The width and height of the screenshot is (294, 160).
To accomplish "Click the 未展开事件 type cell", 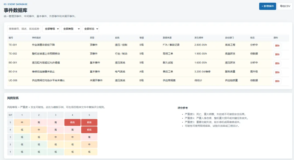I will tap(96, 81).
